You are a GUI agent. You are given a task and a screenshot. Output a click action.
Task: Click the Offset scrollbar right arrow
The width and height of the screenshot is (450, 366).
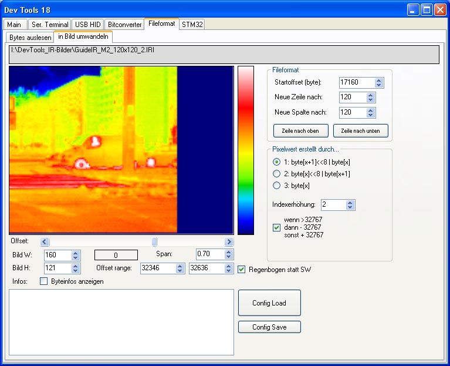(x=229, y=242)
